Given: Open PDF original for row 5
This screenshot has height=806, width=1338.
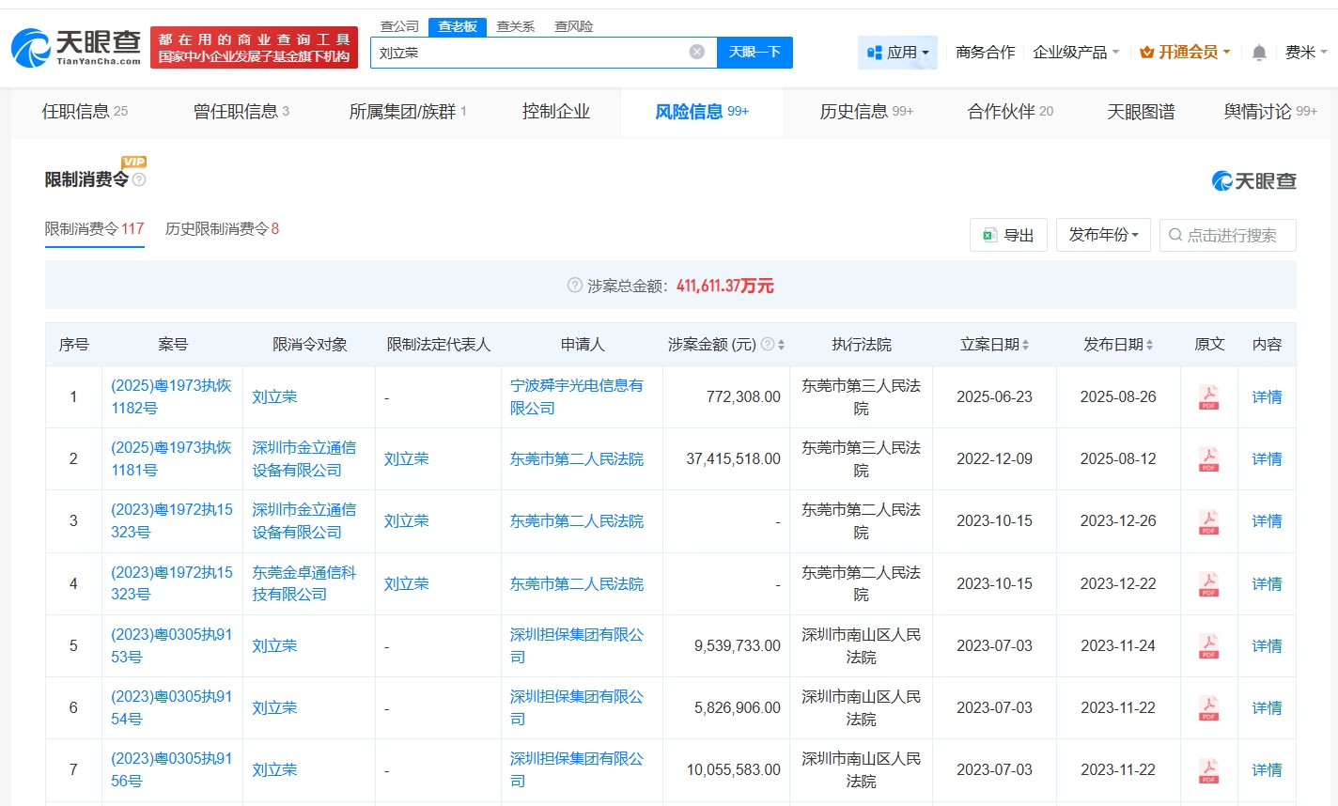Looking at the screenshot, I should [1208, 646].
